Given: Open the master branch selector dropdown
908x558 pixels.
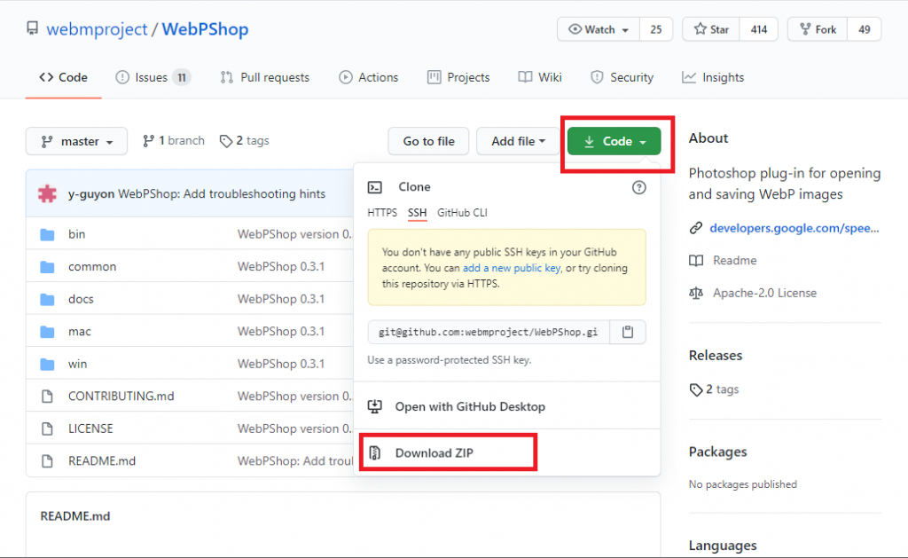Looking at the screenshot, I should click(76, 142).
